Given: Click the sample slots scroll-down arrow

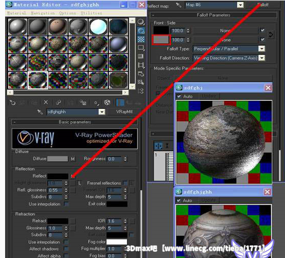Looking at the screenshot, I should tap(132, 87).
